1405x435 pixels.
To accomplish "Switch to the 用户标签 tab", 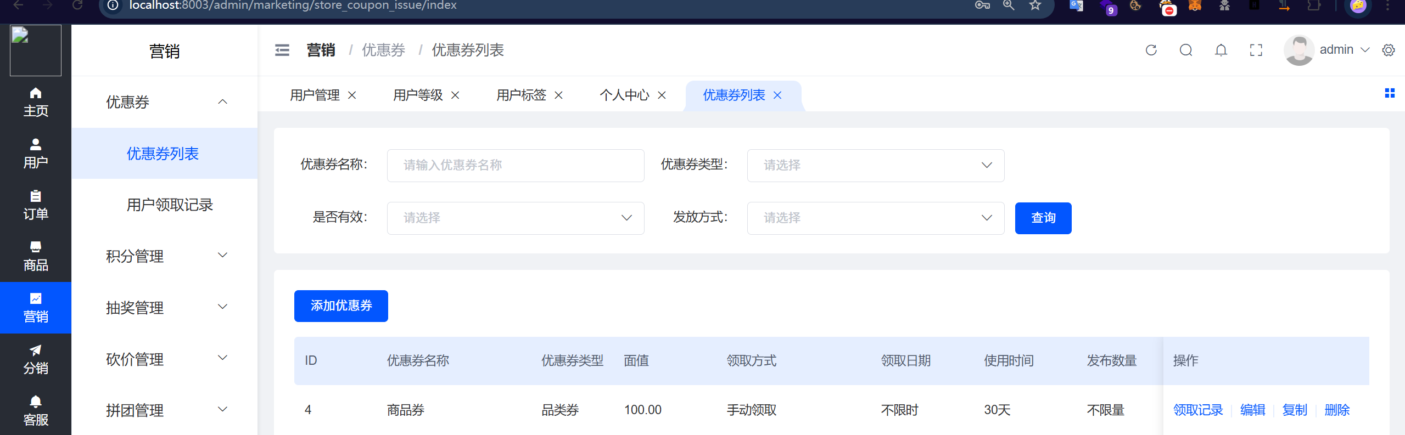I will 522,95.
